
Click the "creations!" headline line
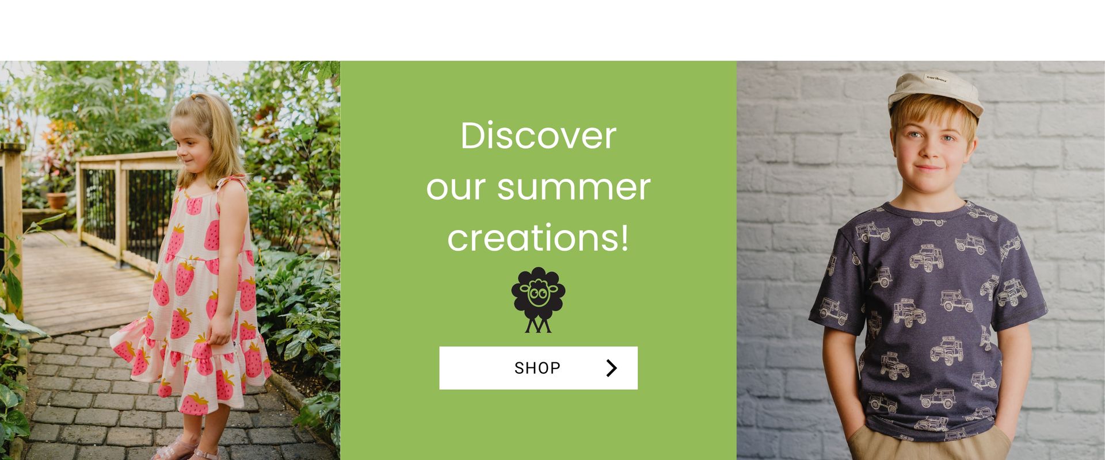538,237
